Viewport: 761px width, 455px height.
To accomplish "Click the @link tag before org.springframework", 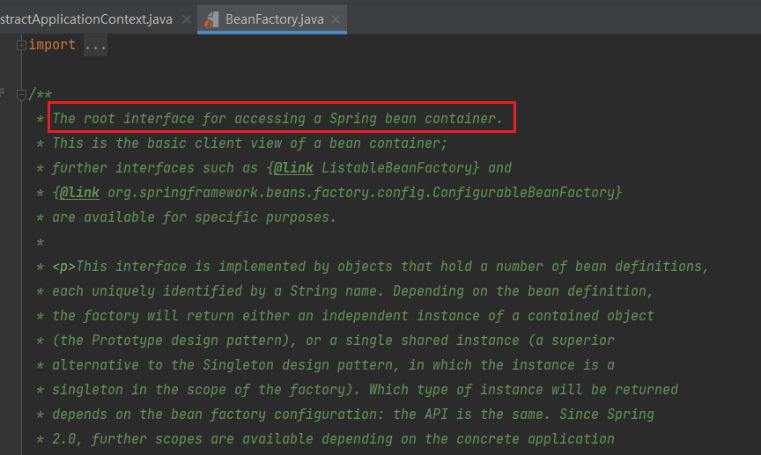I will [x=79, y=192].
